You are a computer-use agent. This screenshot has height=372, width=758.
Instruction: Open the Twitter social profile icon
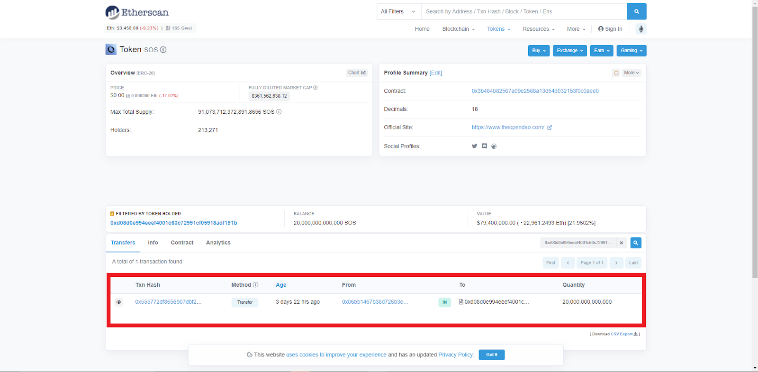474,146
